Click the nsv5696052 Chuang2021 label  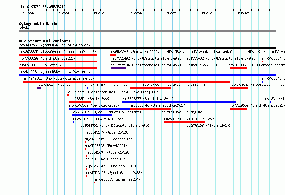pos(183,112)
